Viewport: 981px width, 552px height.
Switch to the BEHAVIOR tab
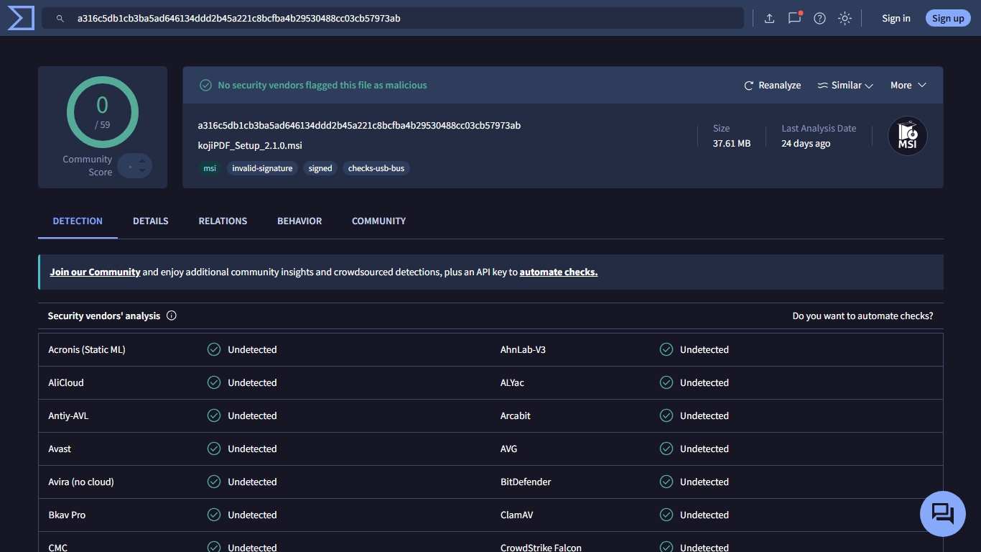299,221
